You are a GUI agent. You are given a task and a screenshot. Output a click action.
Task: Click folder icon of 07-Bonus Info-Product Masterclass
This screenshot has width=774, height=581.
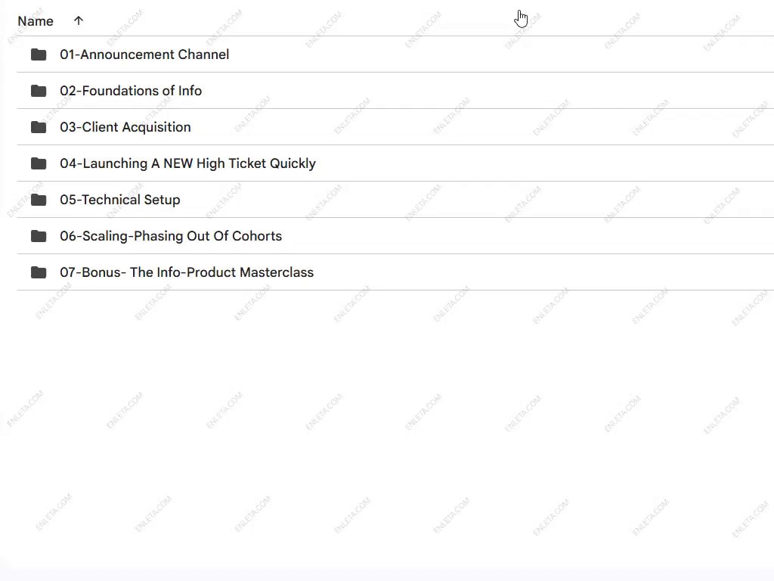click(39, 272)
